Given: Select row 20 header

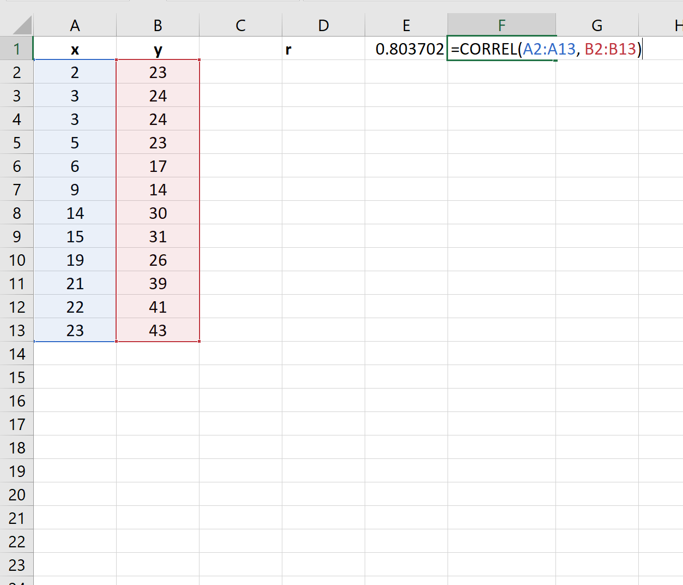Looking at the screenshot, I should point(16,494).
